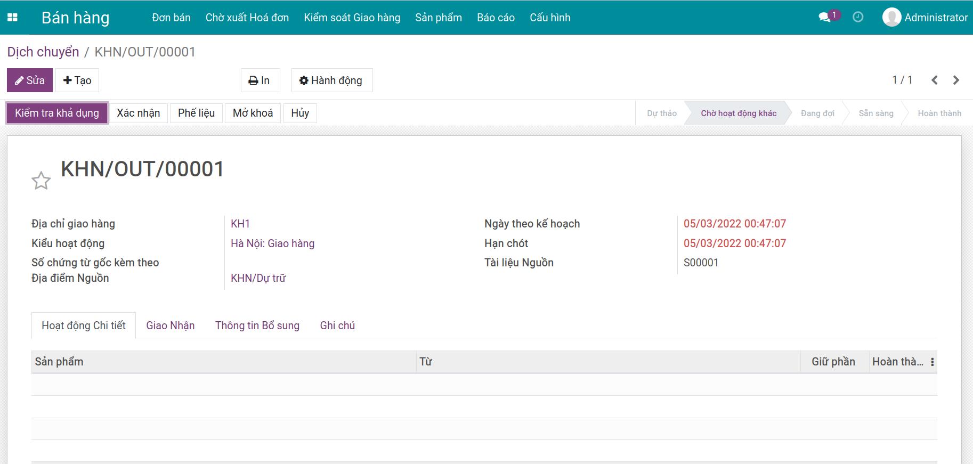The width and height of the screenshot is (973, 464).
Task: Open the activities clock icon
Action: (858, 17)
